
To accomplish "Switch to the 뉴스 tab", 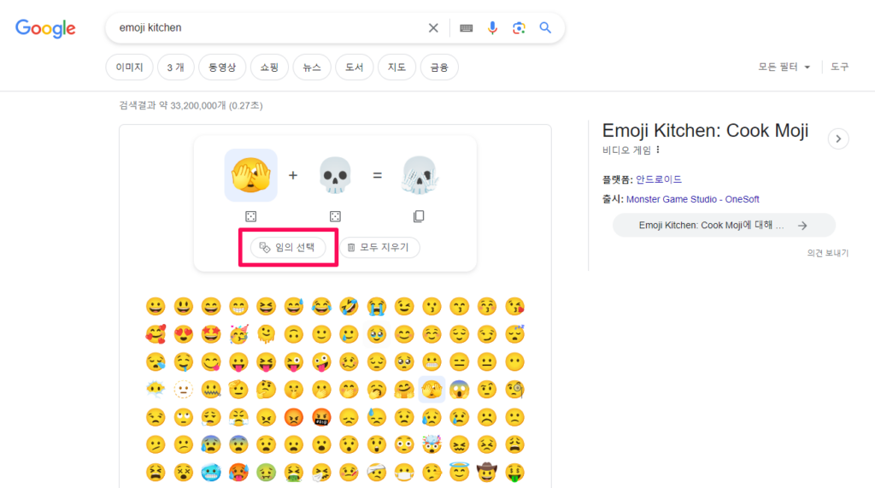I will coord(312,68).
